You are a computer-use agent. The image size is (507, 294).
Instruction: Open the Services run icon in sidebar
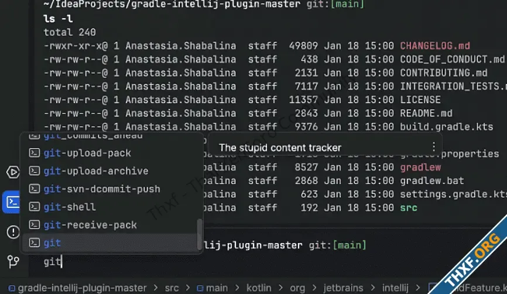point(13,172)
